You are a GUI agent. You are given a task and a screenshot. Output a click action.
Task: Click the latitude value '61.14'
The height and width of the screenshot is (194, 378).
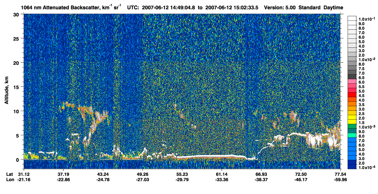222,175
